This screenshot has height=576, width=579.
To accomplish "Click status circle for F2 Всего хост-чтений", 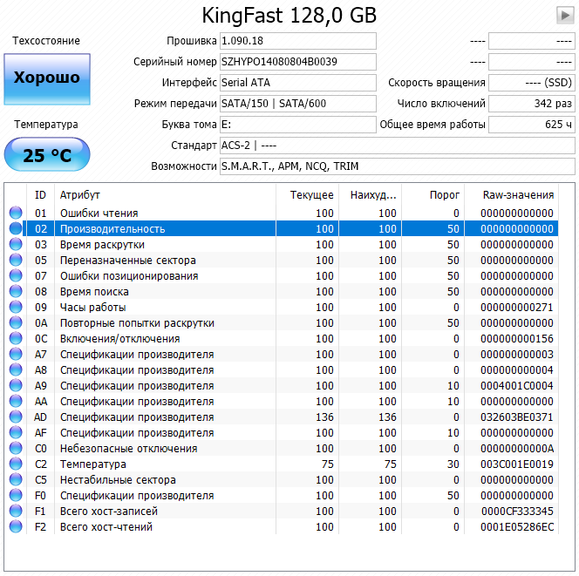I will click(16, 526).
